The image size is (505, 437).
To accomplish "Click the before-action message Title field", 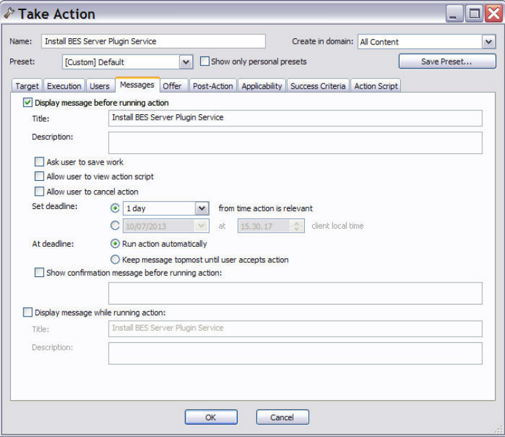I will tap(295, 118).
